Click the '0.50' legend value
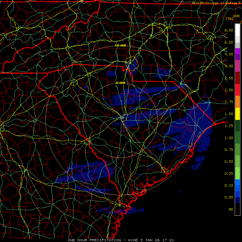 point(229,162)
